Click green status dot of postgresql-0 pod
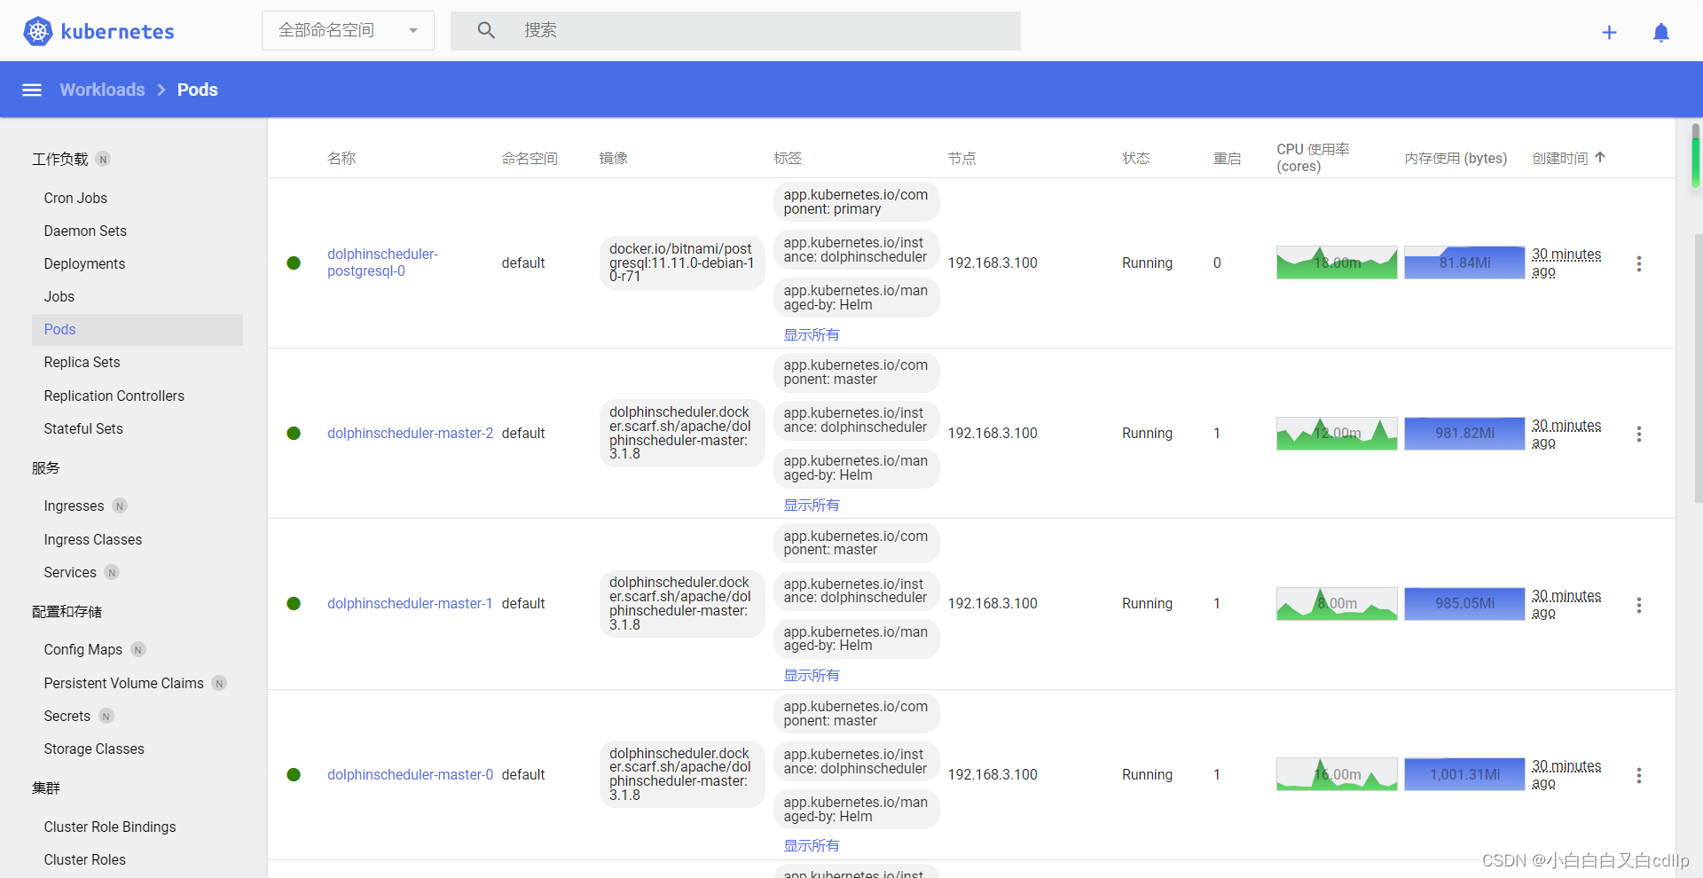Screen dimensions: 1703x878 [x=294, y=263]
